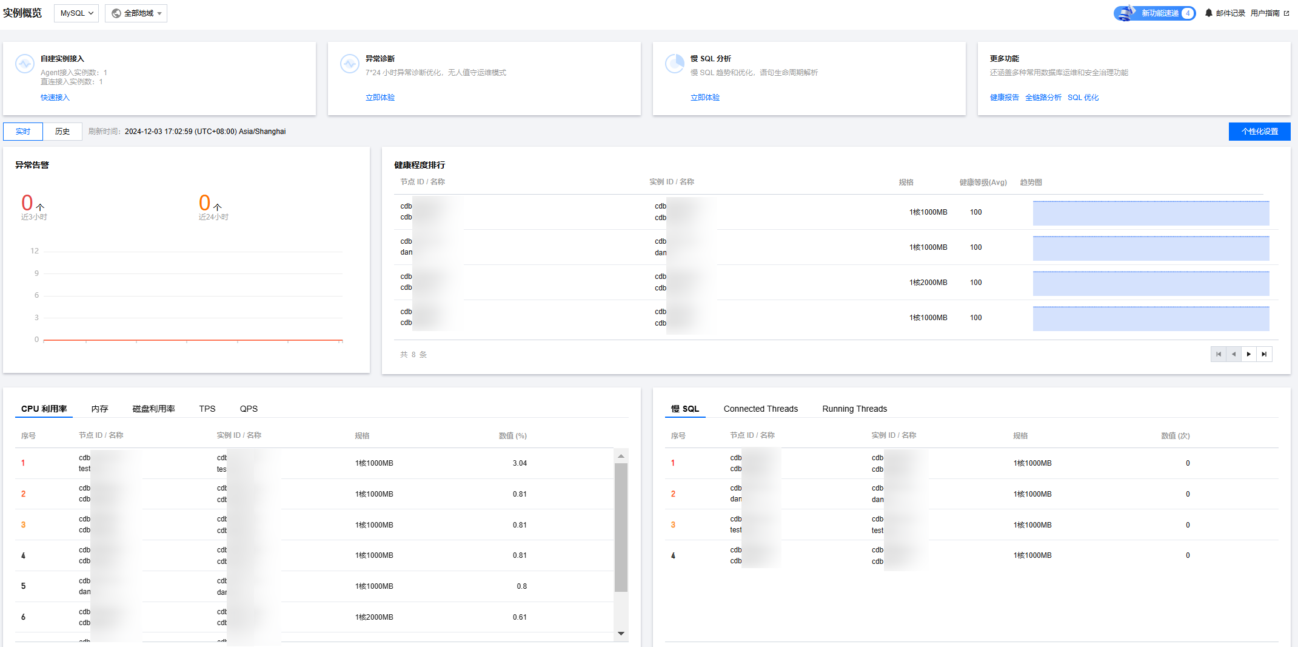Open the SQL 优化 link
Image resolution: width=1298 pixels, height=647 pixels.
[x=1083, y=98]
